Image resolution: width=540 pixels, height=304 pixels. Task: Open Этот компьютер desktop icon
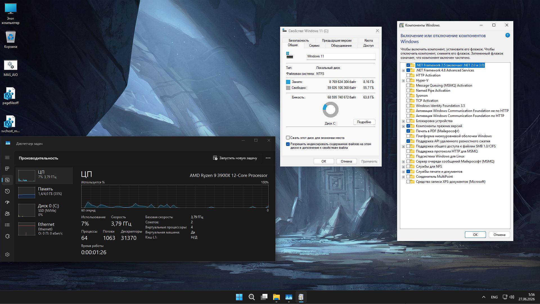tap(11, 14)
